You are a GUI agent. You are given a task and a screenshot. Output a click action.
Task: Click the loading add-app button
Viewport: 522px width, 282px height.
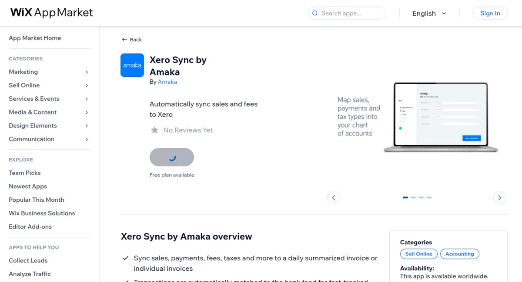pyautogui.click(x=172, y=157)
